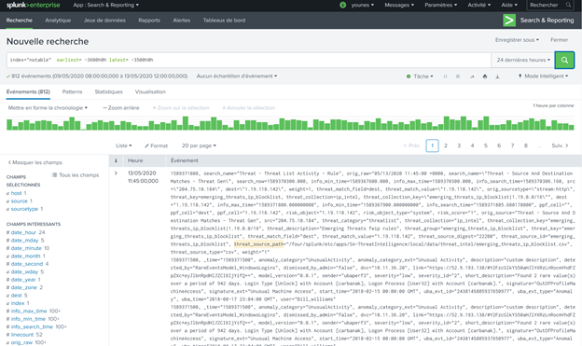
Task: Hide fields with Masquer les champs
Action: click(35, 162)
